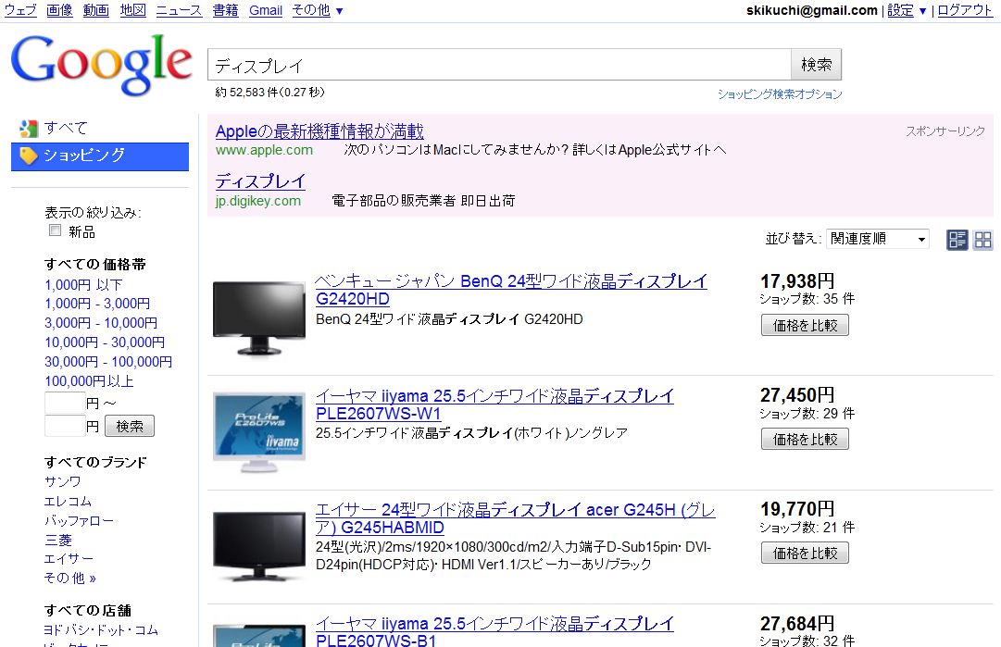Open the Gmail top link
The image size is (1001, 647).
tap(266, 10)
